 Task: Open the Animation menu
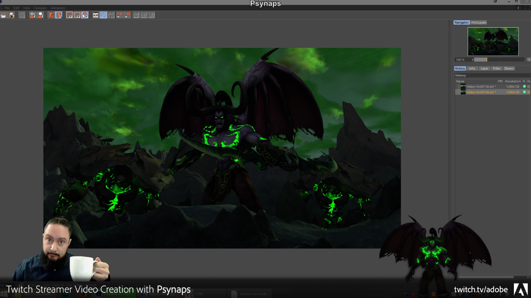[58, 8]
